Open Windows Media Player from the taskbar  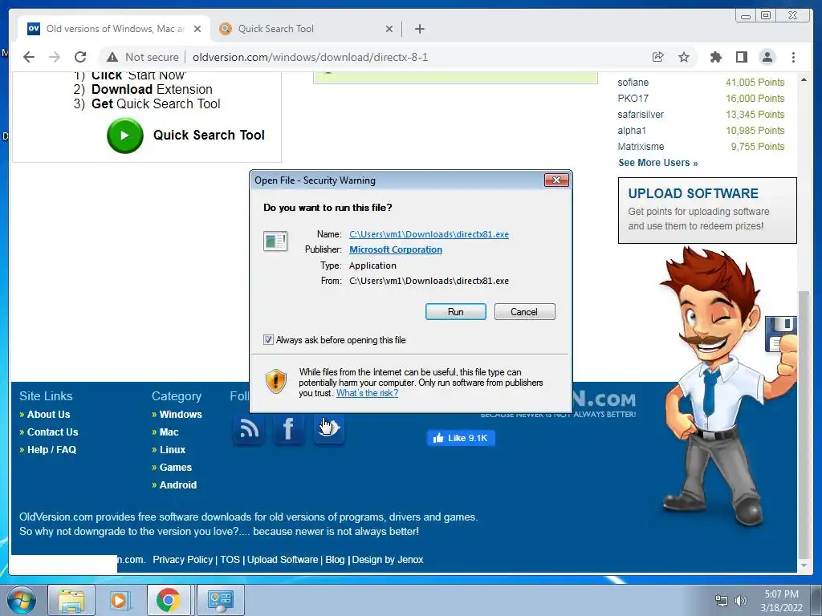click(x=119, y=600)
